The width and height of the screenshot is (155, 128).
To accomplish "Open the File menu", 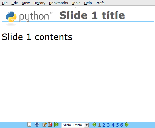I will click(5, 3).
